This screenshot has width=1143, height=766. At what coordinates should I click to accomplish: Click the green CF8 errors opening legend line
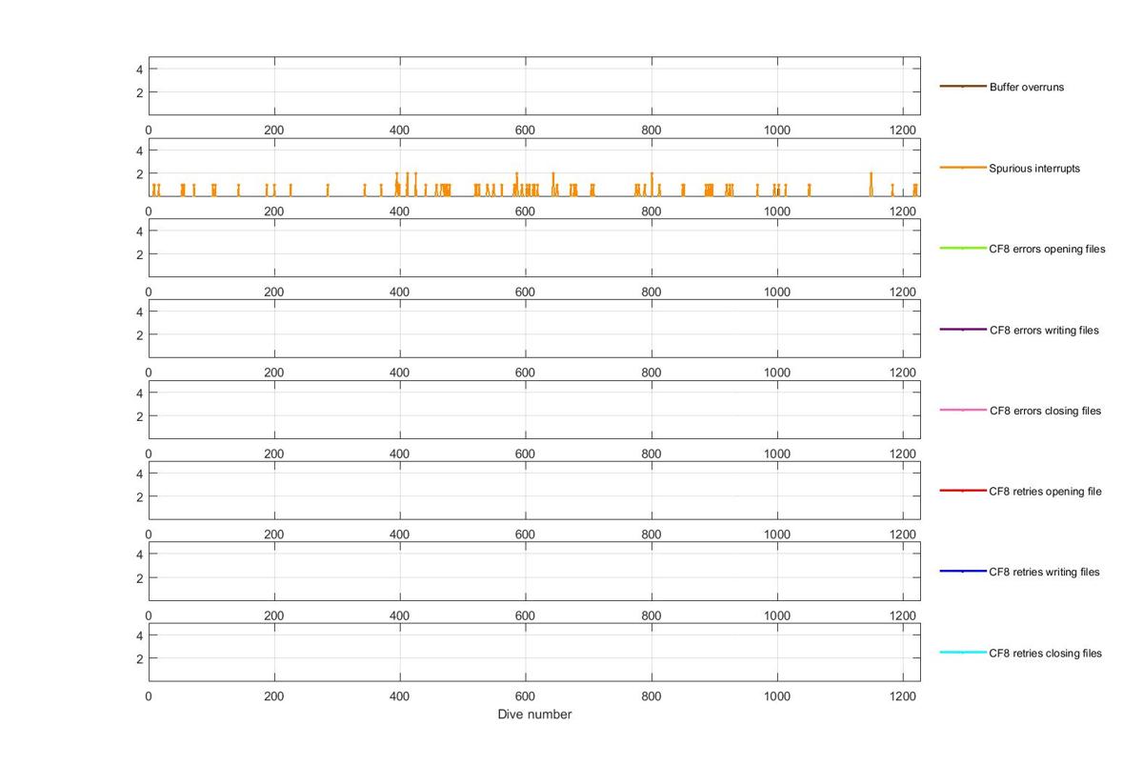(963, 249)
